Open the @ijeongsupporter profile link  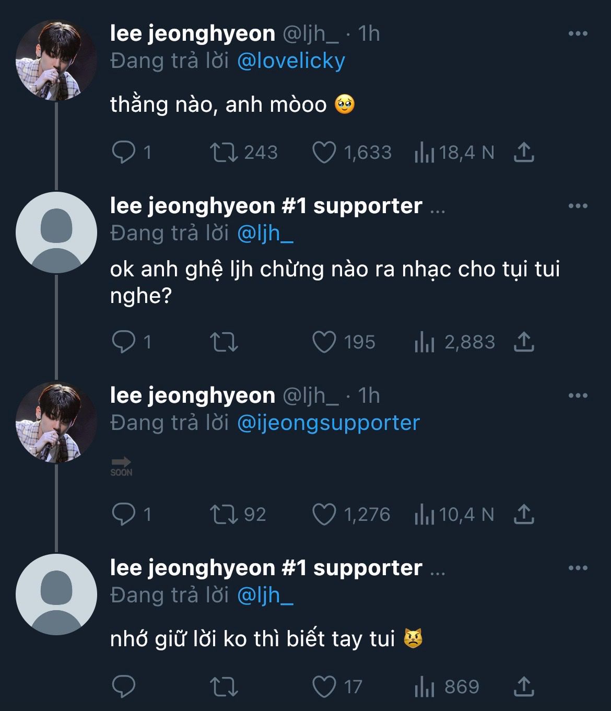point(328,423)
